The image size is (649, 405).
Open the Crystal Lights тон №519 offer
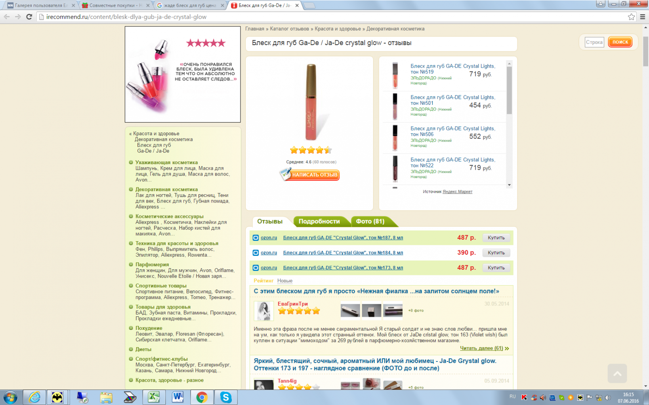coord(453,69)
